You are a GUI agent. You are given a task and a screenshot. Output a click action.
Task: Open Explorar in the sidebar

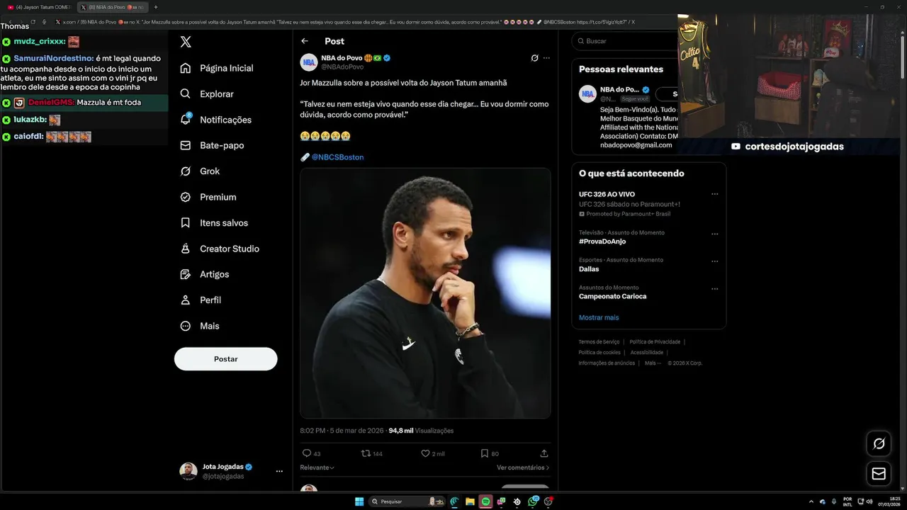click(207, 94)
